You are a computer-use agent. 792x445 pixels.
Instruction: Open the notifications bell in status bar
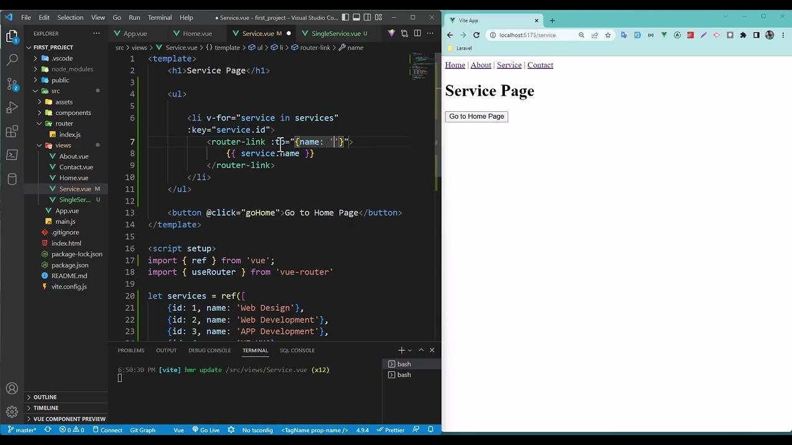click(431, 430)
